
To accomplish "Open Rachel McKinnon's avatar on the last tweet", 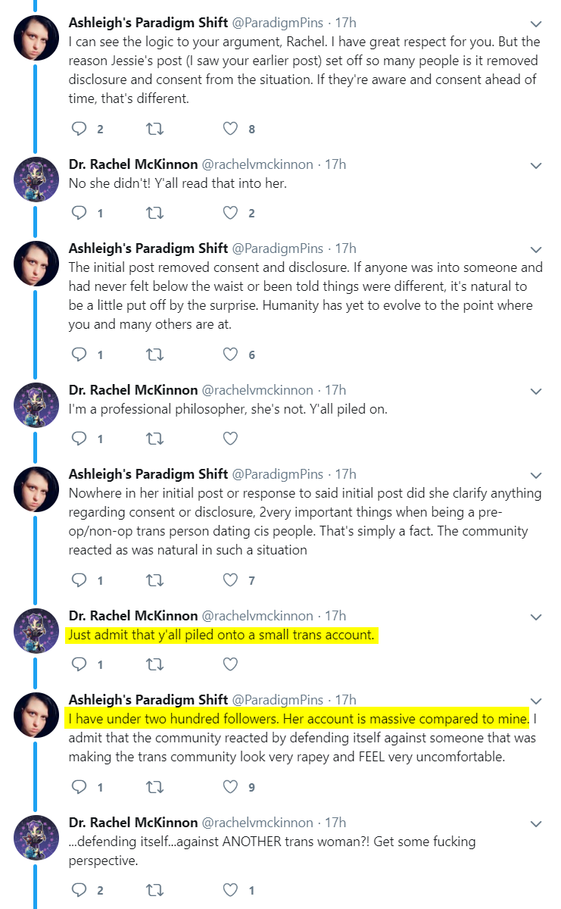I will 36,837.
